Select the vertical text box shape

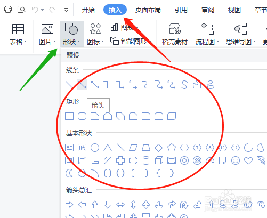coord(82,148)
